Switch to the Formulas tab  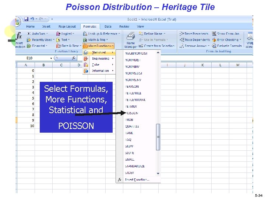pos(90,27)
